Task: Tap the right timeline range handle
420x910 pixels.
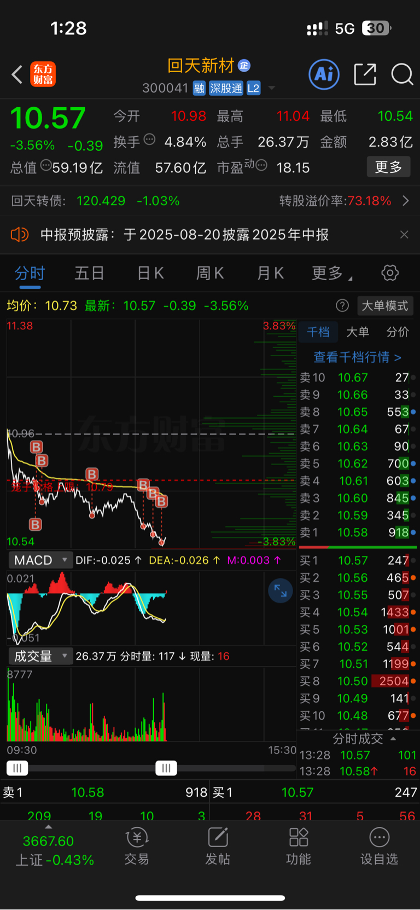Action: (166, 768)
